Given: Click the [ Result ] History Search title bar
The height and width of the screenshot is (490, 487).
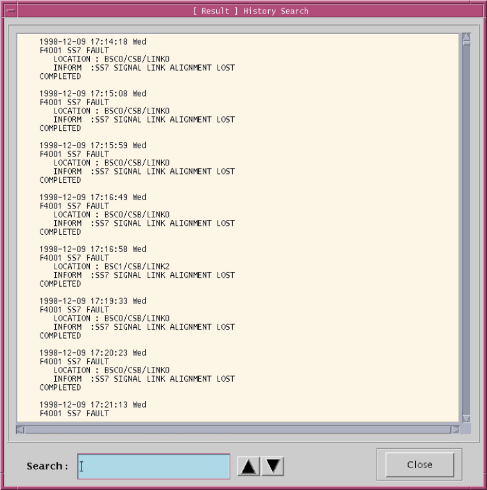Looking at the screenshot, I should [x=250, y=11].
